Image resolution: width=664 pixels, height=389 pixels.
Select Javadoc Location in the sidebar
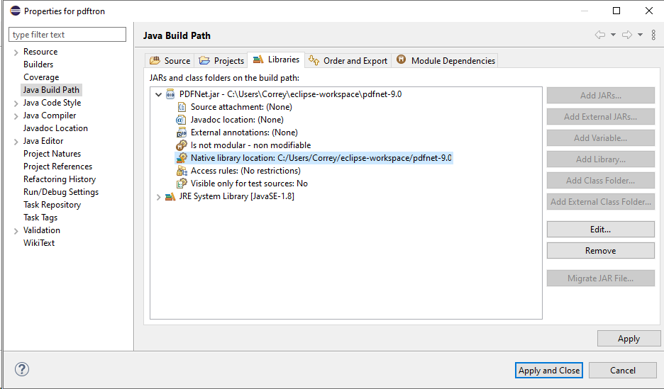55,128
